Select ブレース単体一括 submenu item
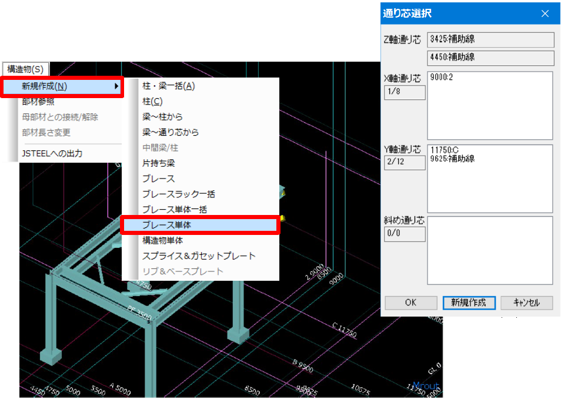 click(175, 210)
